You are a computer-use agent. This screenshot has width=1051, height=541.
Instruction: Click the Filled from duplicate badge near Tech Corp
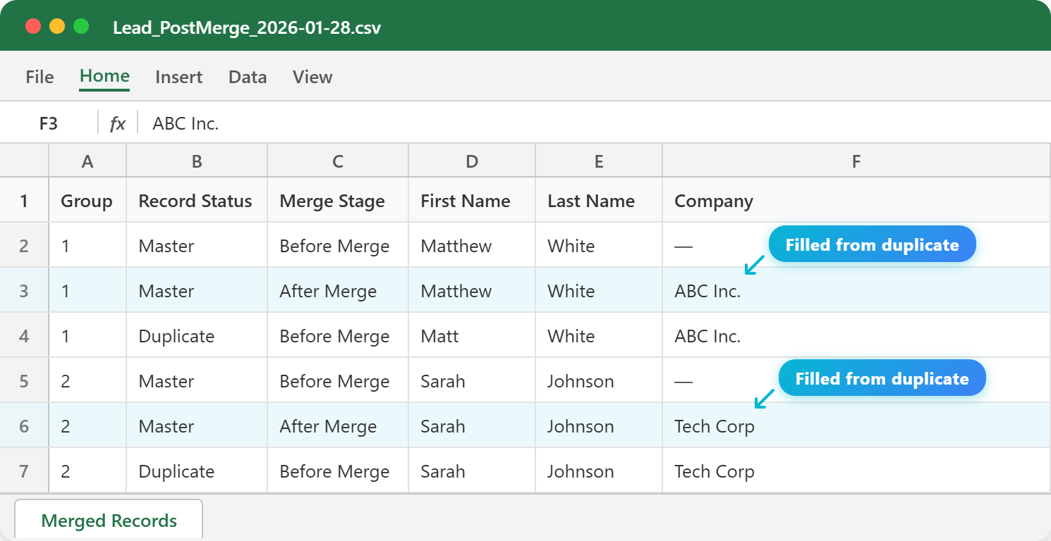881,378
